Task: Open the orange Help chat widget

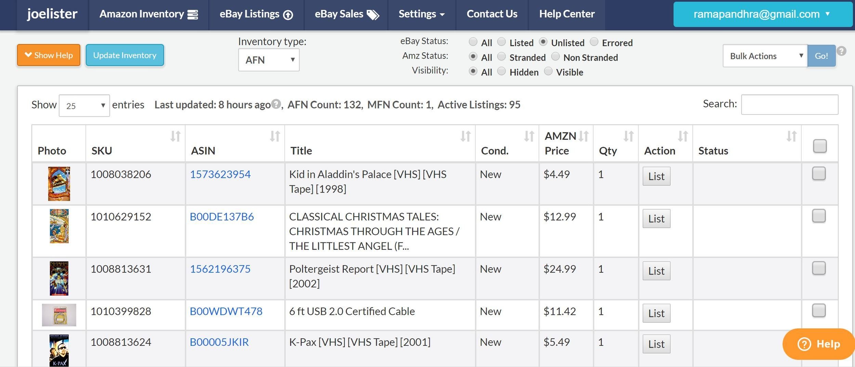Action: [818, 344]
